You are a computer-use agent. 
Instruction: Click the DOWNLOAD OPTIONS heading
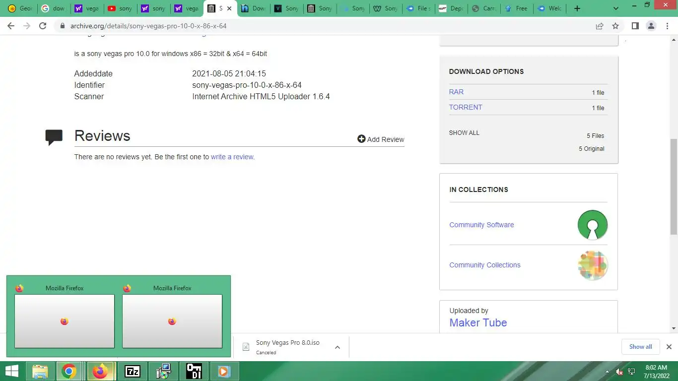click(x=486, y=71)
